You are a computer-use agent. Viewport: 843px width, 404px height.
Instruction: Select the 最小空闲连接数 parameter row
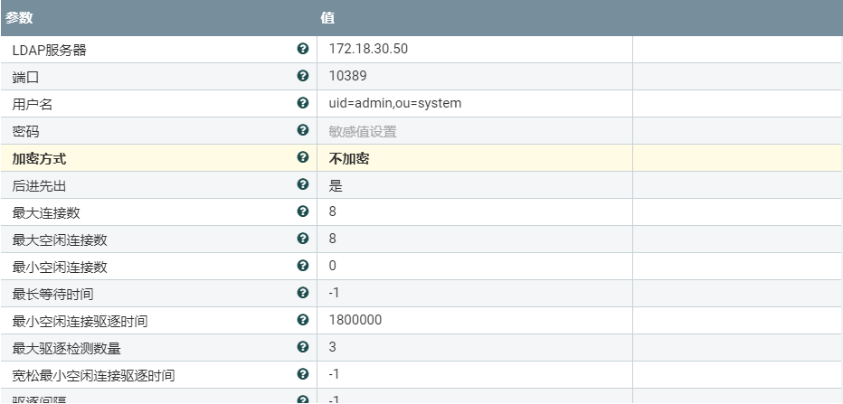[x=59, y=267]
